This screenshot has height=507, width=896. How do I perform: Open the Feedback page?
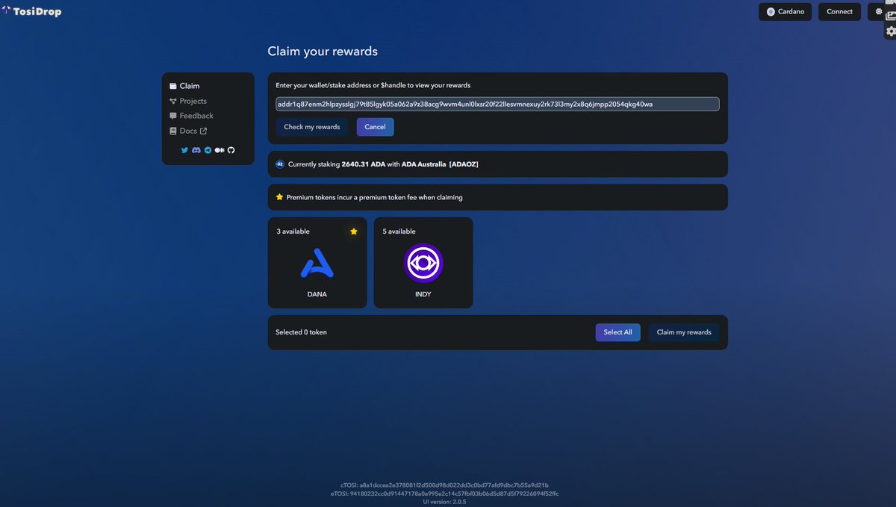pos(191,116)
